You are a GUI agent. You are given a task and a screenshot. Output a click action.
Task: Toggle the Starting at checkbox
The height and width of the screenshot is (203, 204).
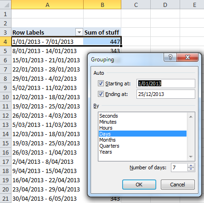click(101, 84)
